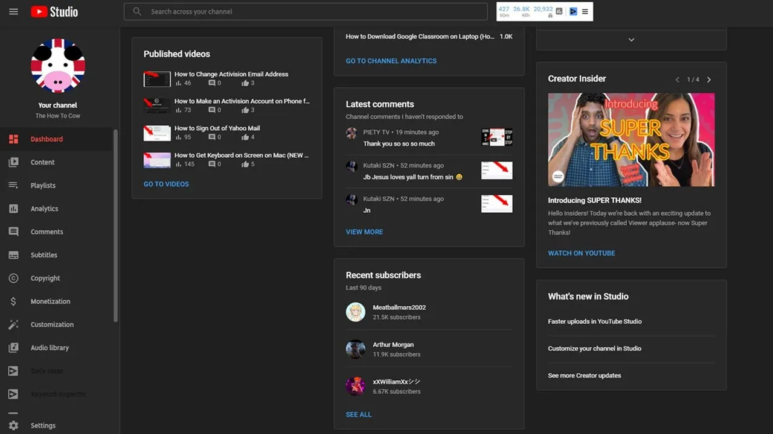Click VIEW MORE under Latest comments
The width and height of the screenshot is (773, 434).
tap(364, 232)
